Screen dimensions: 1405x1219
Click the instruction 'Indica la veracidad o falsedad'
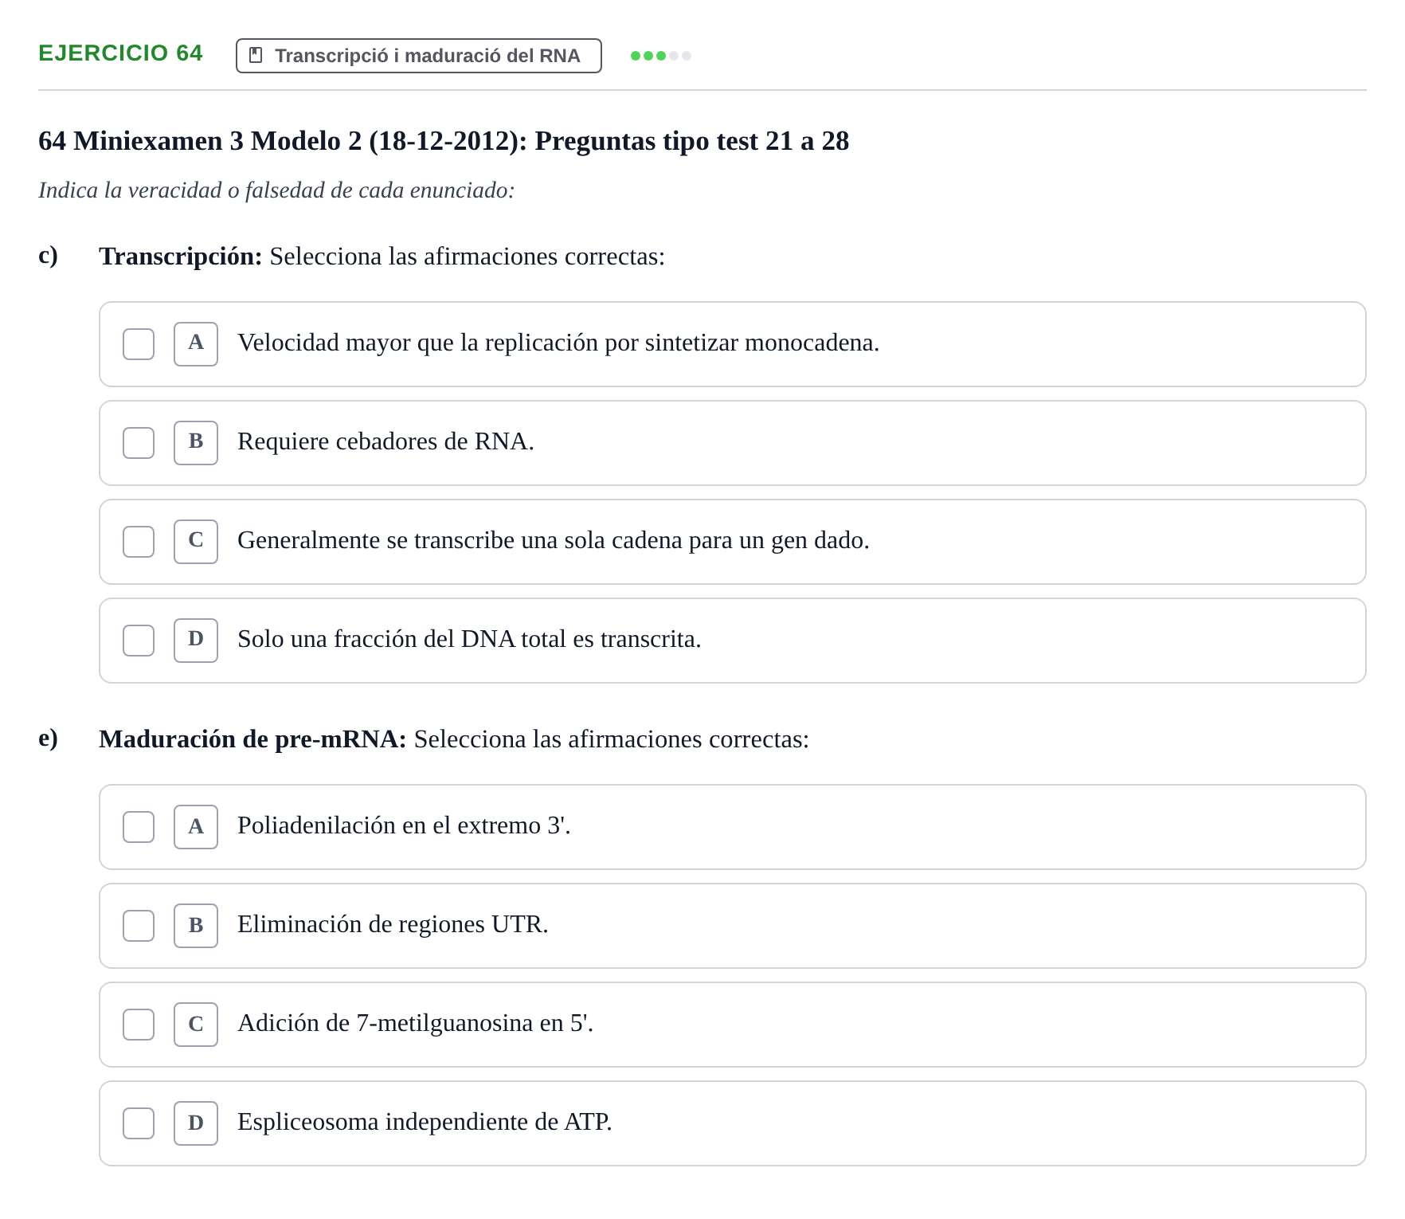[276, 190]
